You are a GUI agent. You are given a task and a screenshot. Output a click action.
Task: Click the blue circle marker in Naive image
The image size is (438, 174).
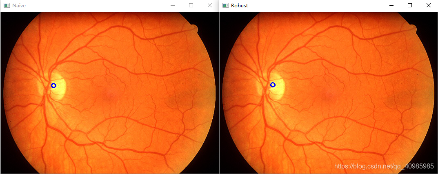(53, 86)
